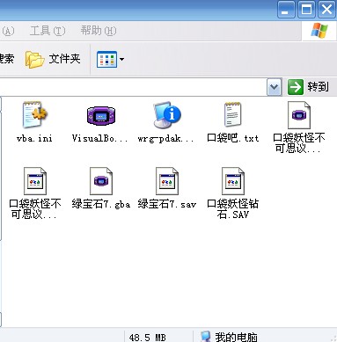Click the 绿宝石7.gba filename label
This screenshot has height=342, width=337.
click(x=101, y=204)
